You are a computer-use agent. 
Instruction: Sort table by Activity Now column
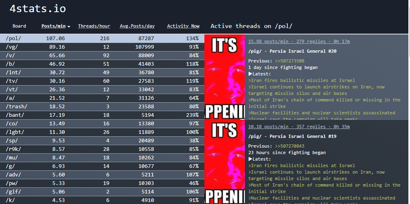pos(183,26)
